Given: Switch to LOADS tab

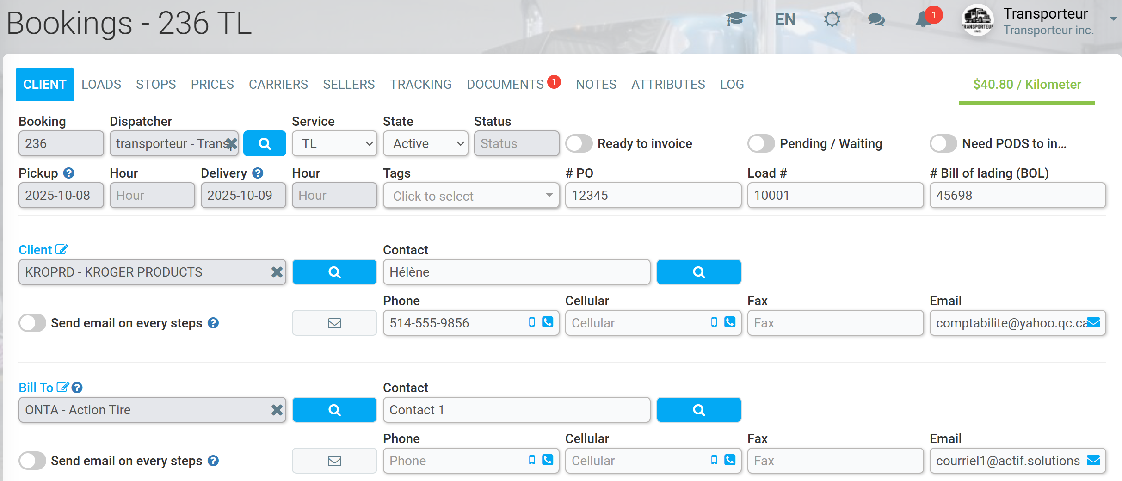Looking at the screenshot, I should [x=101, y=84].
